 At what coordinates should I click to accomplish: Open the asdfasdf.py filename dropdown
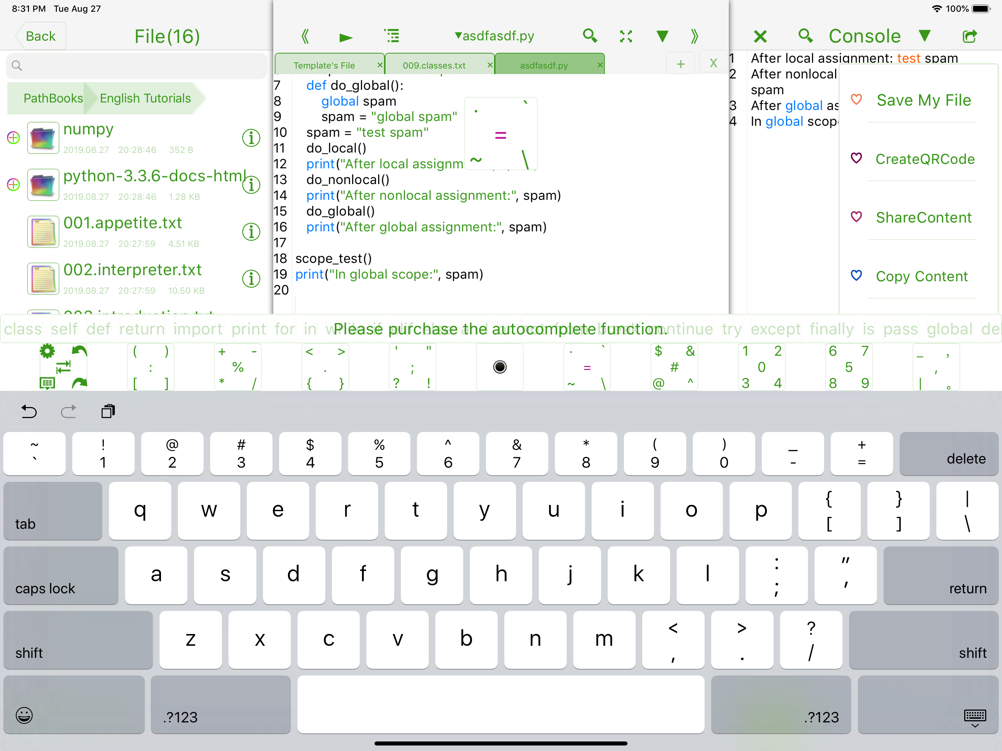(x=494, y=36)
